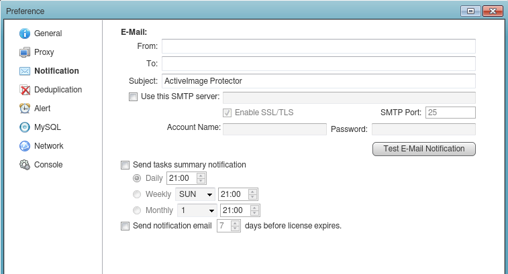Click the Subject field containing ActiveImage Protector

pos(318,81)
